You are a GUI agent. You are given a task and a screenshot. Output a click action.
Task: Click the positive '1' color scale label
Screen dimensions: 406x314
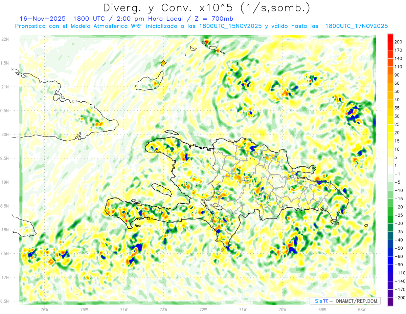396,166
